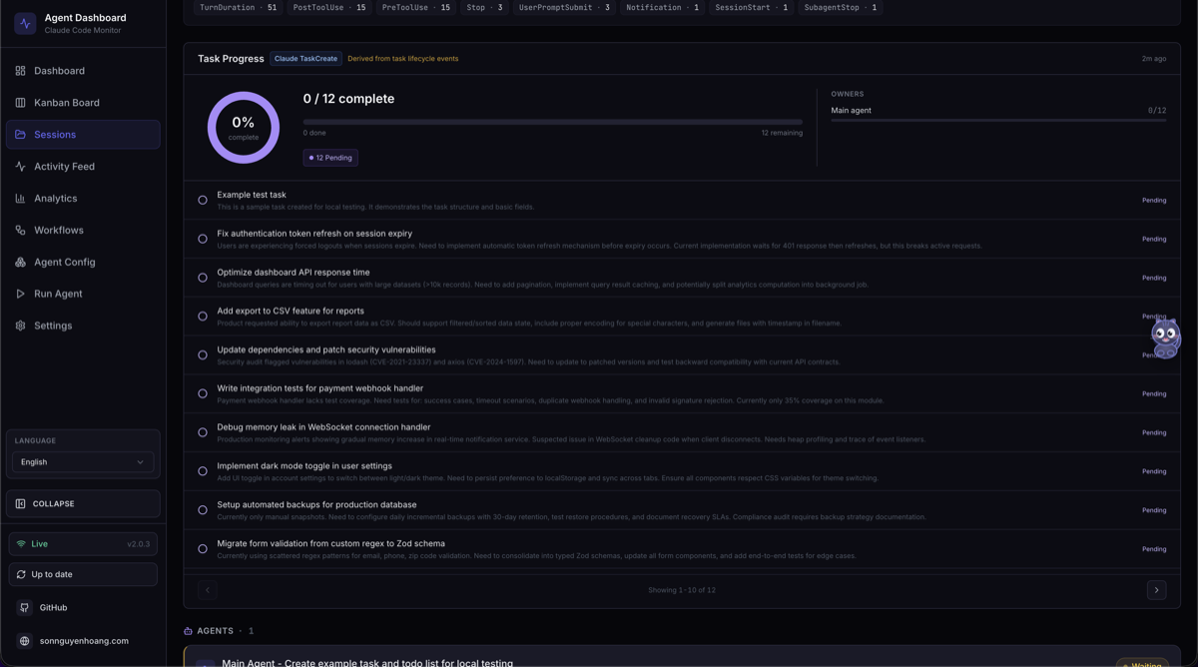
Task: Toggle status circle for Update dependencies task
Action: (203, 355)
